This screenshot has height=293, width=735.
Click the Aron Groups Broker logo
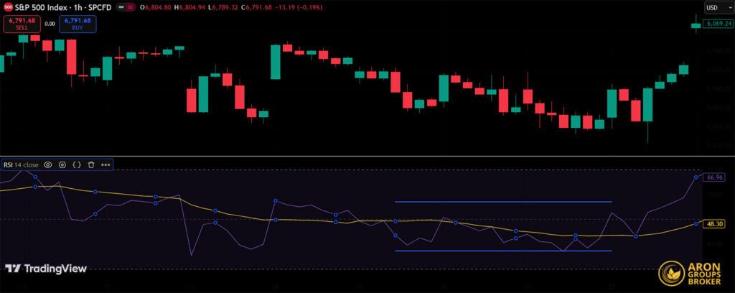point(692,274)
